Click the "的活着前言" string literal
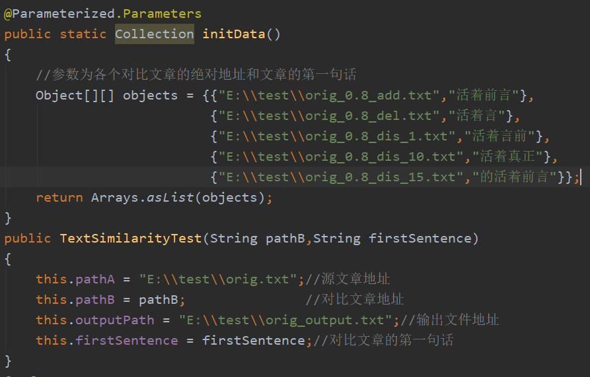The width and height of the screenshot is (590, 377). click(x=515, y=177)
